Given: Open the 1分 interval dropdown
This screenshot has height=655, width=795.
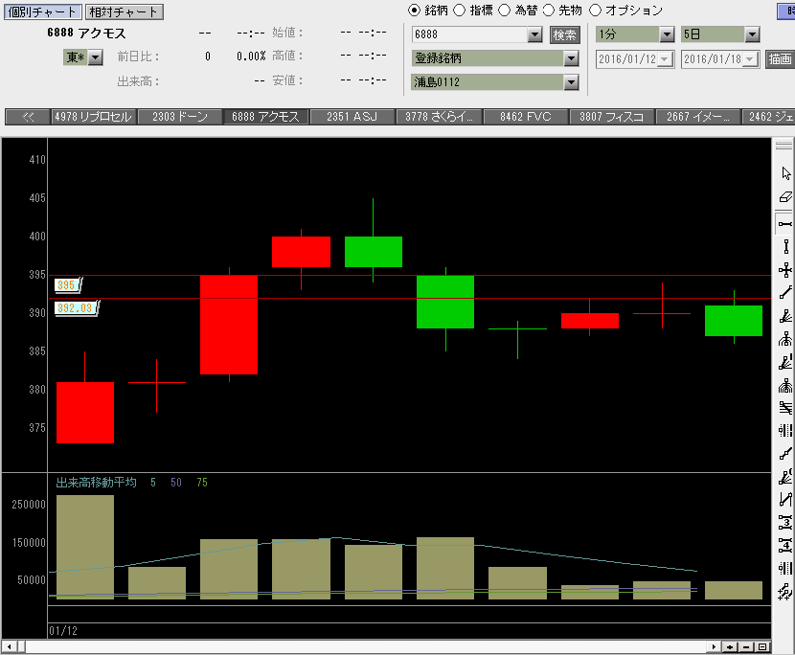Looking at the screenshot, I should pyautogui.click(x=667, y=34).
